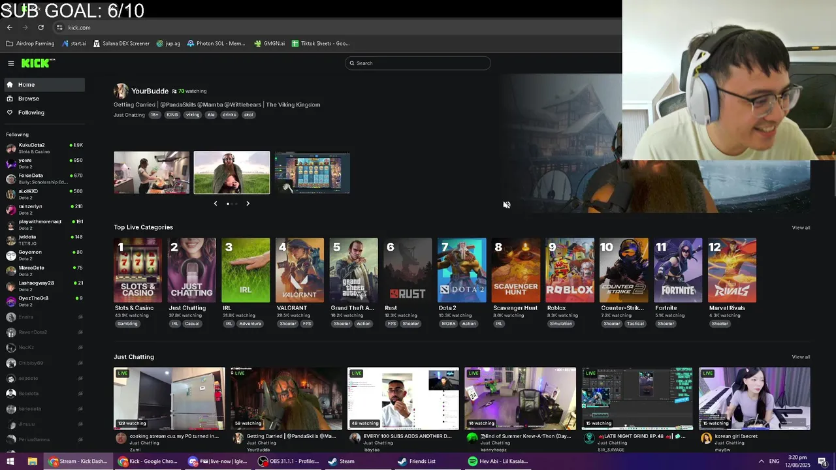The image size is (836, 470).
Task: Open the GMGN.ai bookmark
Action: pos(269,44)
